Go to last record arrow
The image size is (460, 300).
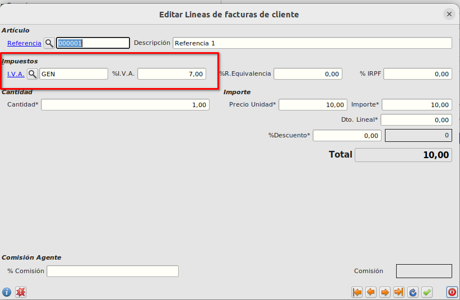pyautogui.click(x=399, y=292)
